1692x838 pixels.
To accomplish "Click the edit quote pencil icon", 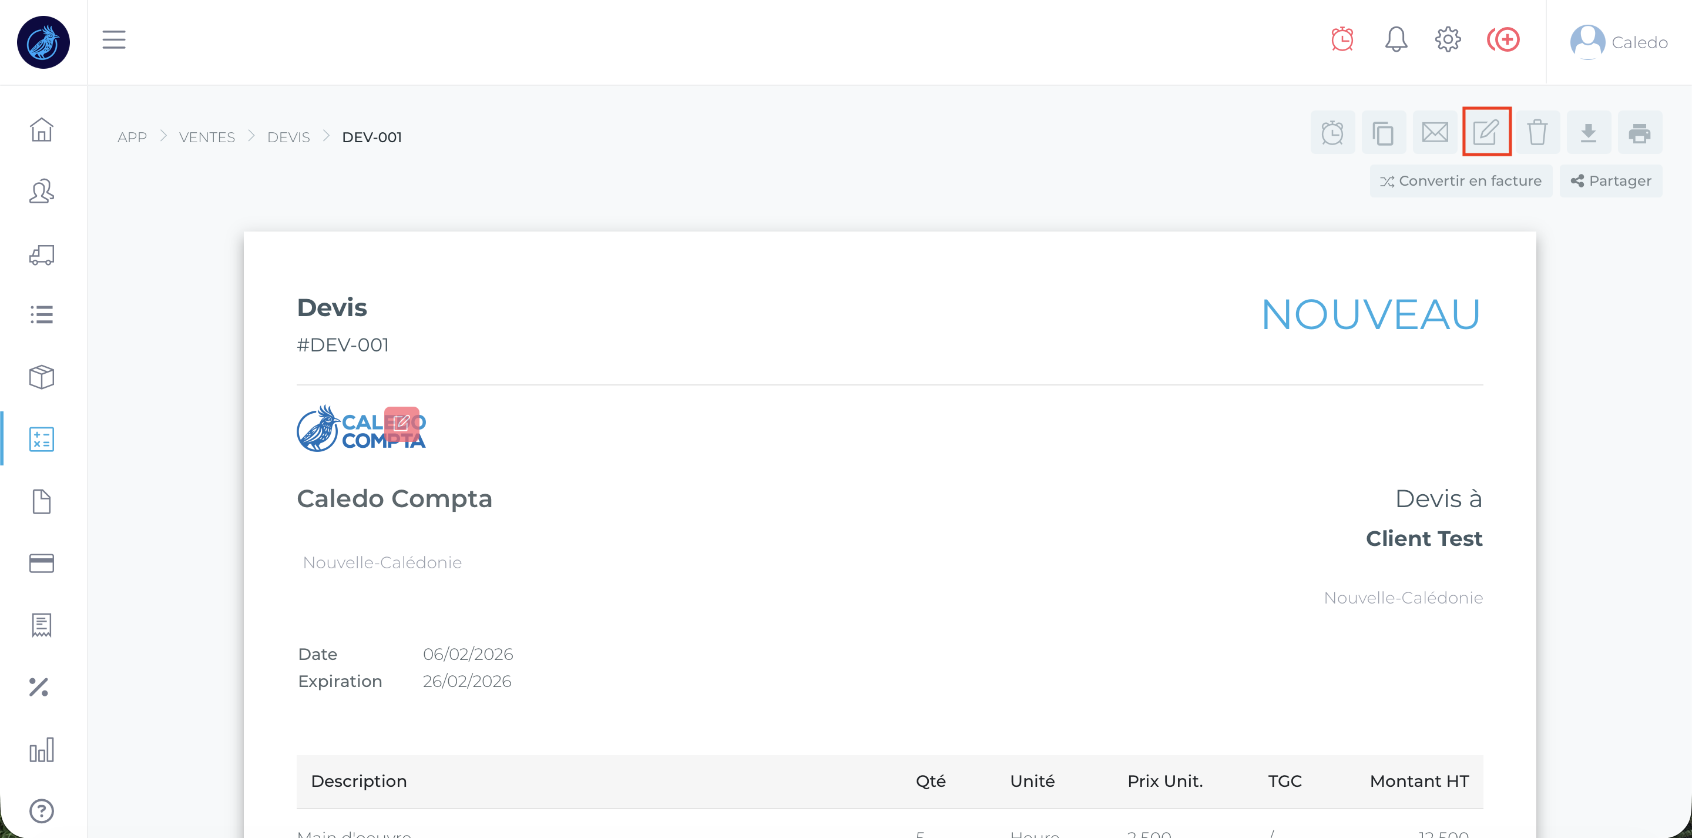I will click(1486, 132).
